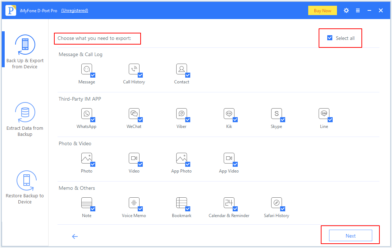The width and height of the screenshot is (392, 248).
Task: Select the Call History icon
Action: tap(134, 69)
